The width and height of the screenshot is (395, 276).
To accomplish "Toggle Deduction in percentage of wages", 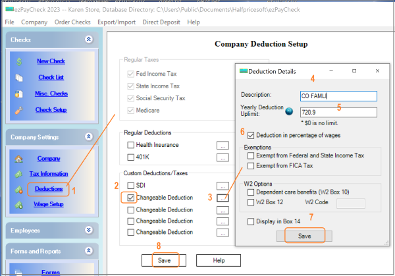I will (251, 136).
